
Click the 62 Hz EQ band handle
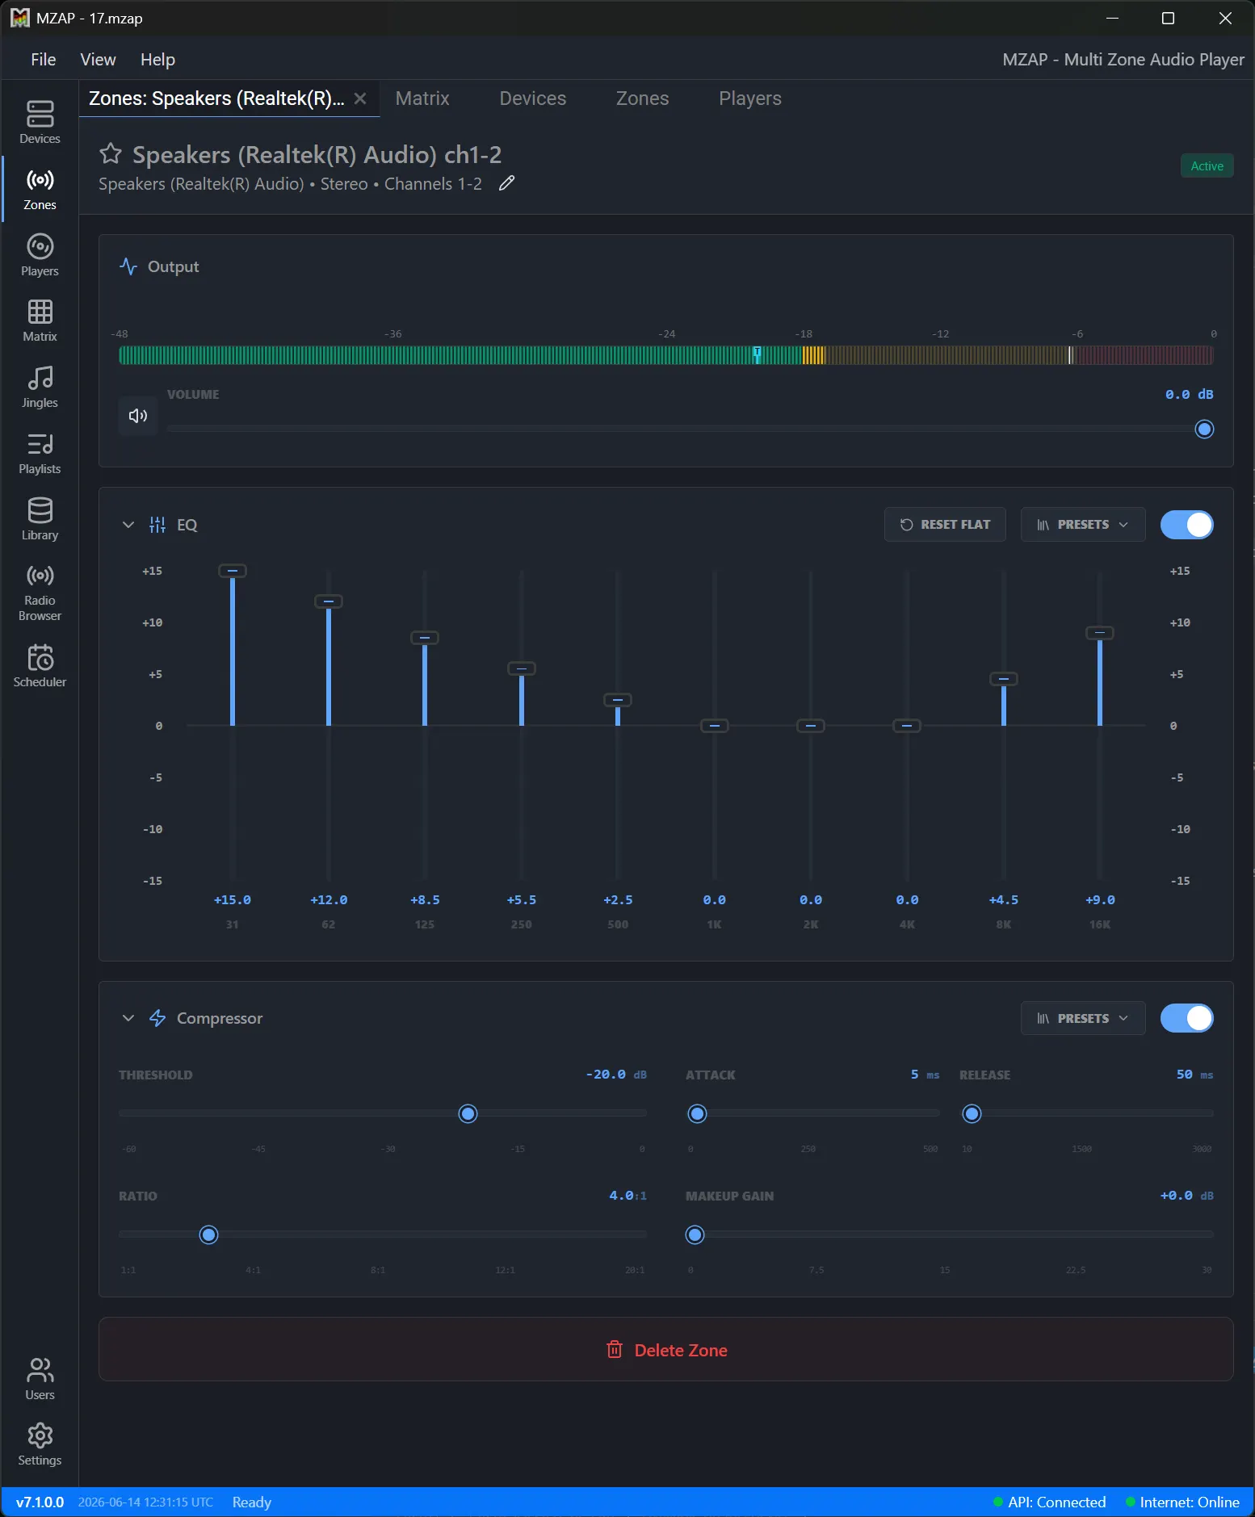pos(329,601)
